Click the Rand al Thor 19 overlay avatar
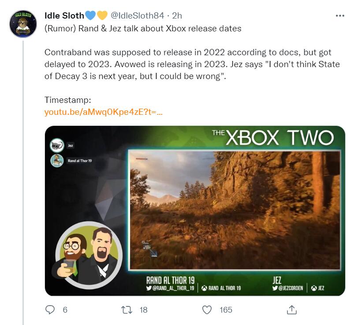This screenshot has width=354, height=325. (57, 160)
